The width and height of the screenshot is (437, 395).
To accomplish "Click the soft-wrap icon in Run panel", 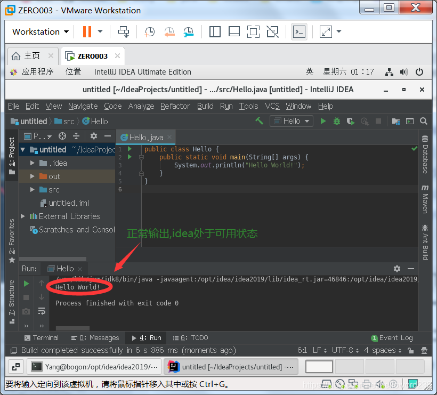I will (x=42, y=311).
